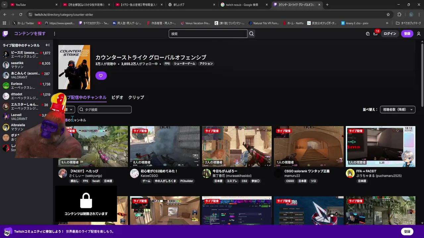
Task: Open the sort by viewers dropdown
Action: point(397,109)
